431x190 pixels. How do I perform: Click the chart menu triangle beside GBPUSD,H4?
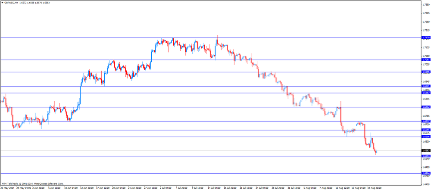[2, 3]
